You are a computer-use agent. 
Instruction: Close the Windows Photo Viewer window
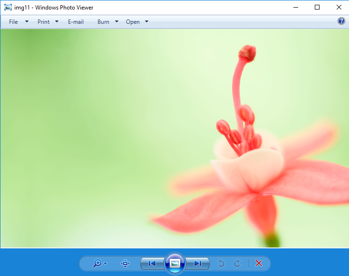(339, 7)
